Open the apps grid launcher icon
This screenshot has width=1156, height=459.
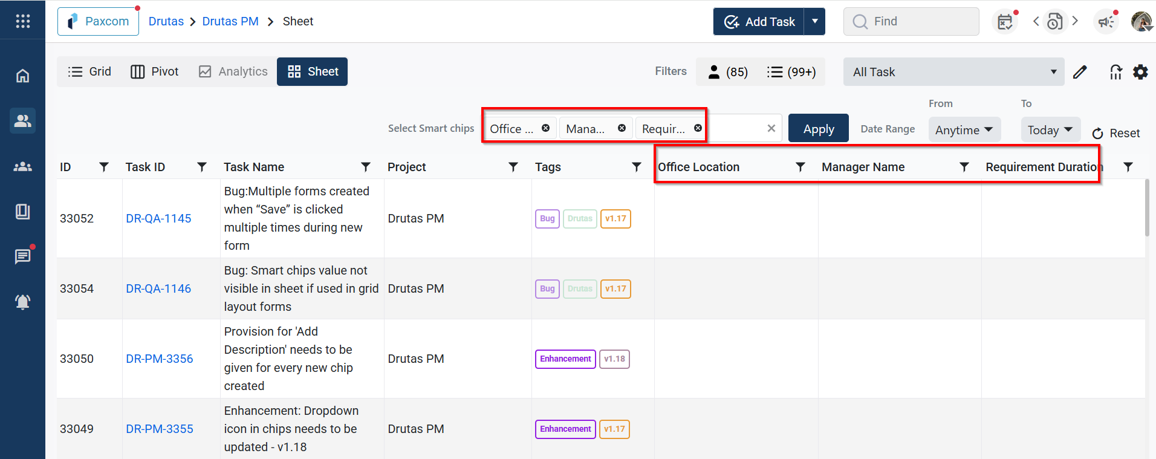tap(22, 21)
